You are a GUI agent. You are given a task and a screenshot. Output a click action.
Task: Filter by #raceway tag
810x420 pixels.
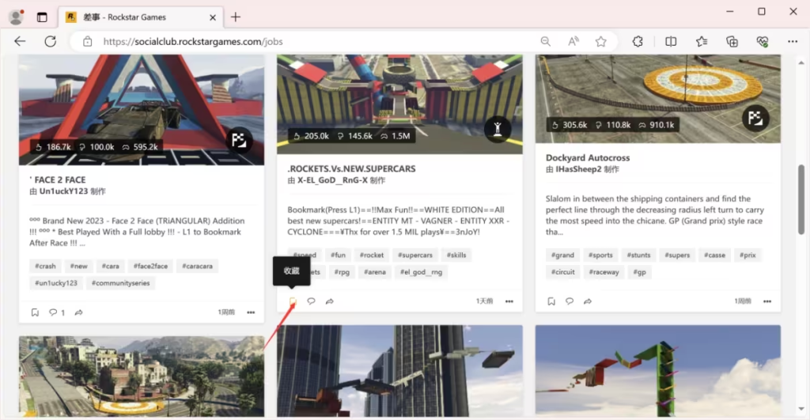[604, 272]
